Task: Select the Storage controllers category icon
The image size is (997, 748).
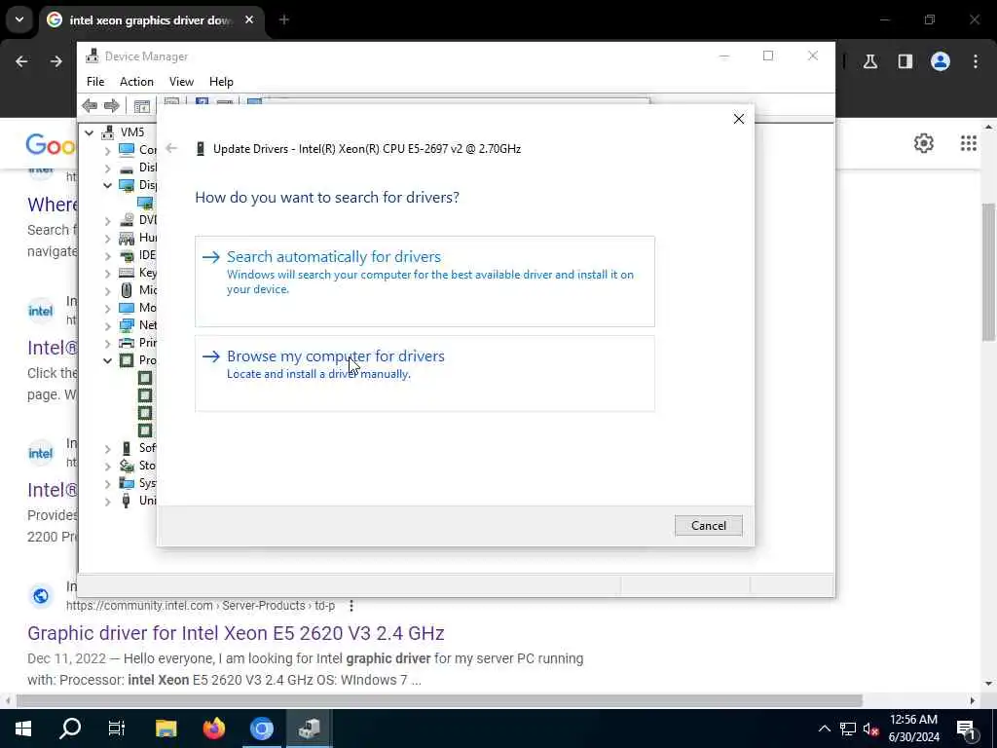Action: [128, 466]
